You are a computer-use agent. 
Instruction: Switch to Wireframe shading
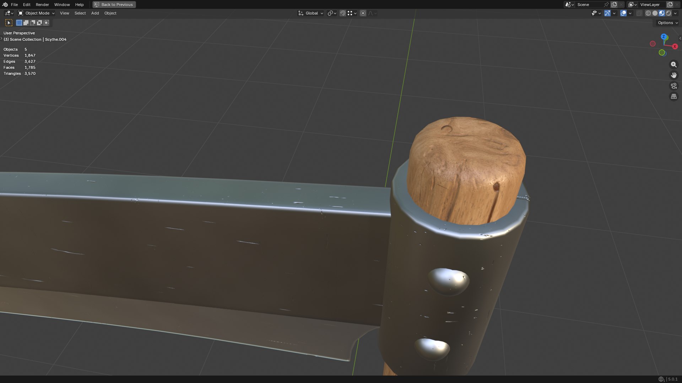point(648,13)
